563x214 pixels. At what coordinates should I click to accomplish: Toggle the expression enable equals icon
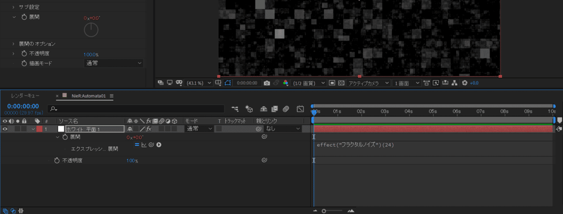coord(137,145)
